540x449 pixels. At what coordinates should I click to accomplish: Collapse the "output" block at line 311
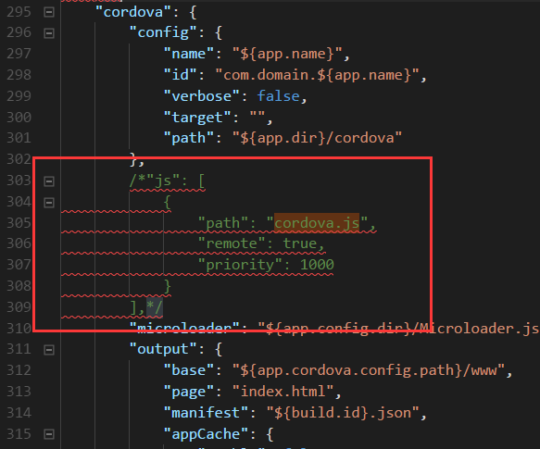(x=49, y=350)
